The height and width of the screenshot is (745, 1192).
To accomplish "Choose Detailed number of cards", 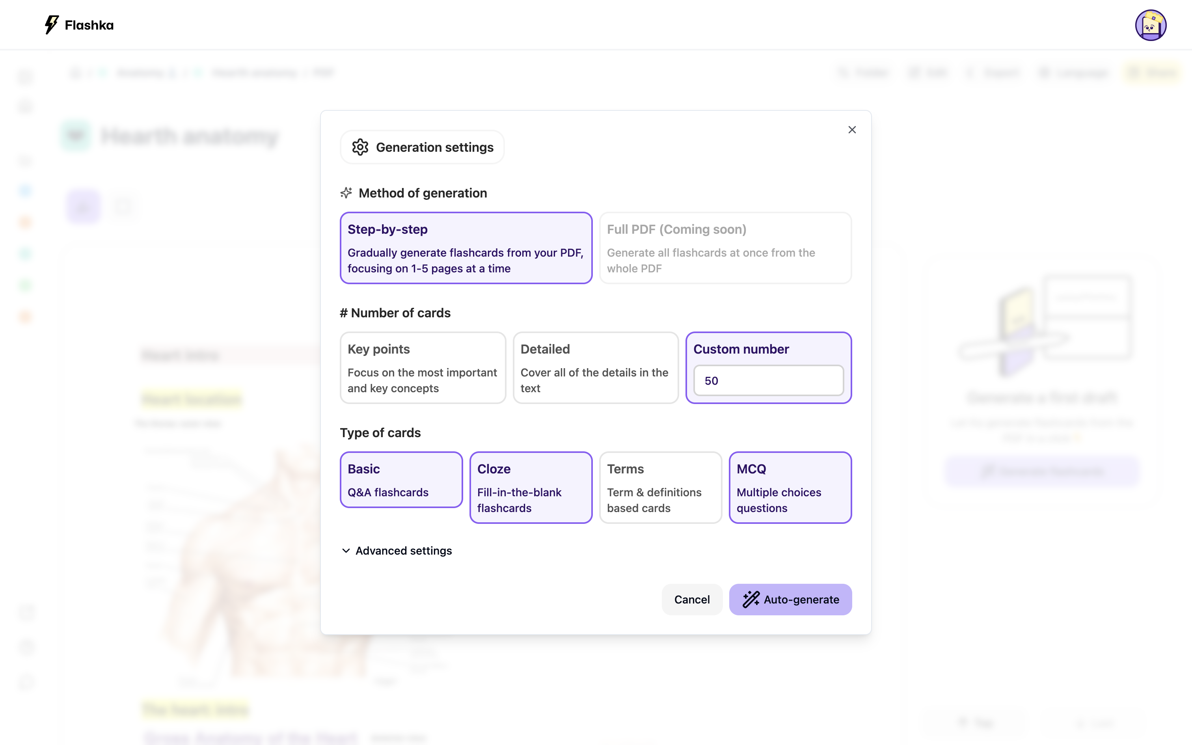I will [595, 367].
